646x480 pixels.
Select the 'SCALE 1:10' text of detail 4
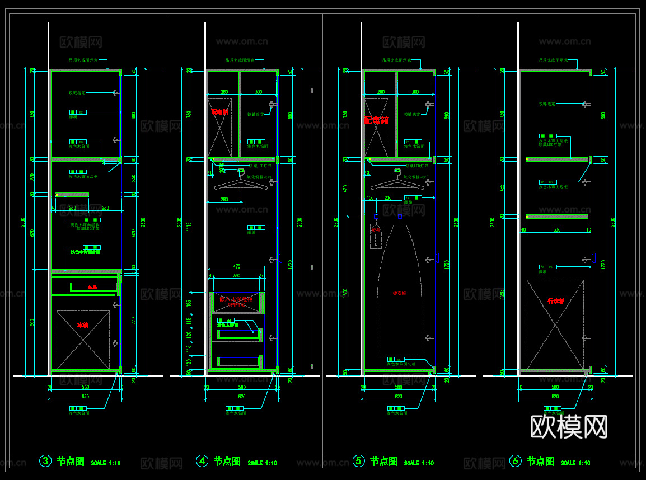pos(263,463)
